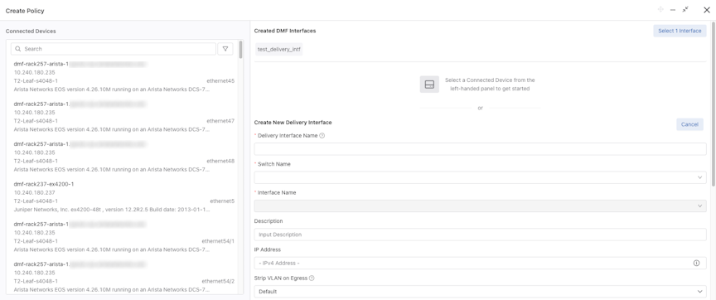The width and height of the screenshot is (716, 300).
Task: Click the IPv4 Address info icon
Action: 696,263
